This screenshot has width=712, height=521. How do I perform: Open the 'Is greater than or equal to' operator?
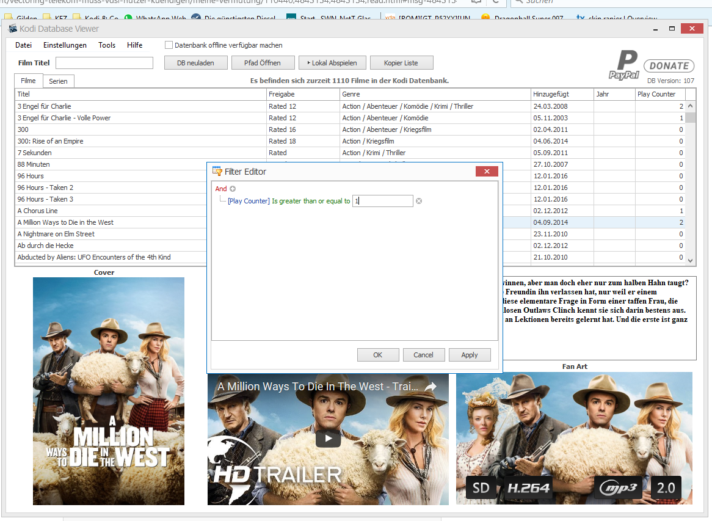click(x=311, y=201)
